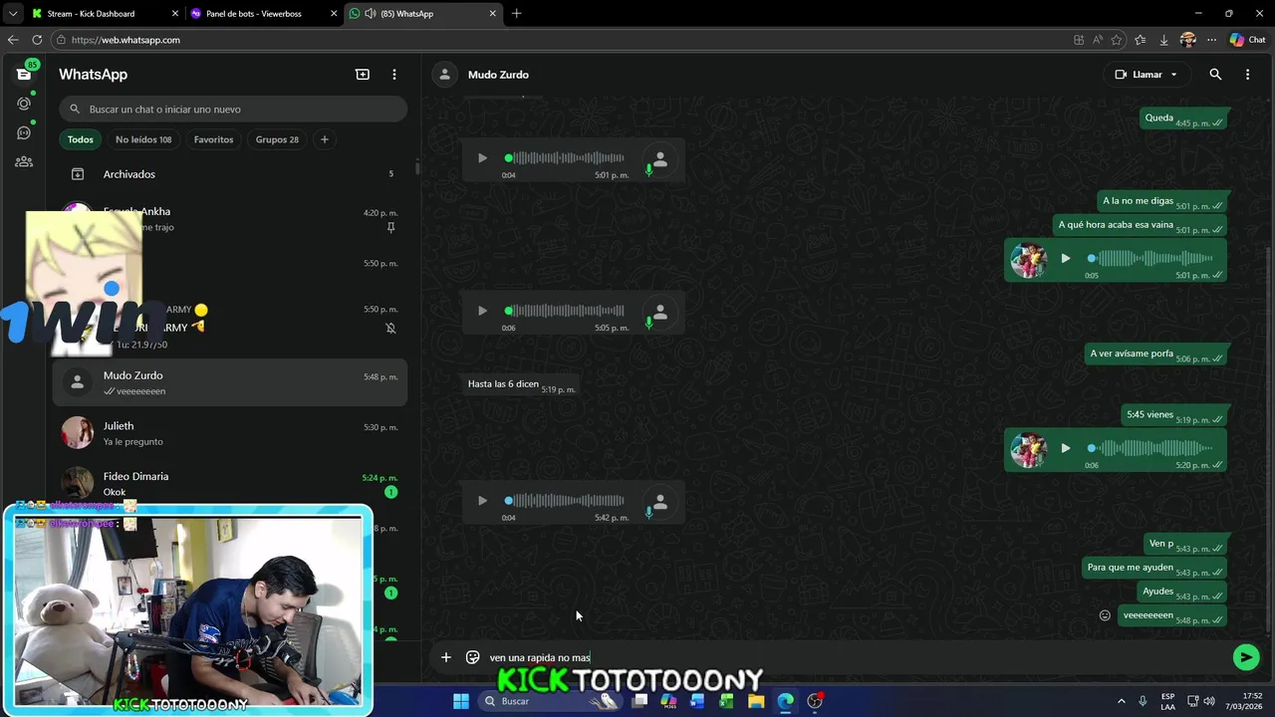The height and width of the screenshot is (717, 1275).
Task: Play the sent 0:05 voice message
Action: 1066,259
